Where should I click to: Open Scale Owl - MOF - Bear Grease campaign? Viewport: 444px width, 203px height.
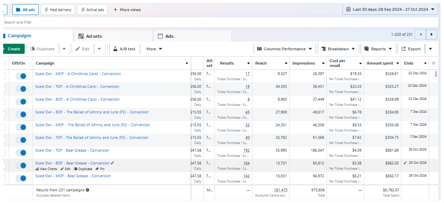coord(73,176)
